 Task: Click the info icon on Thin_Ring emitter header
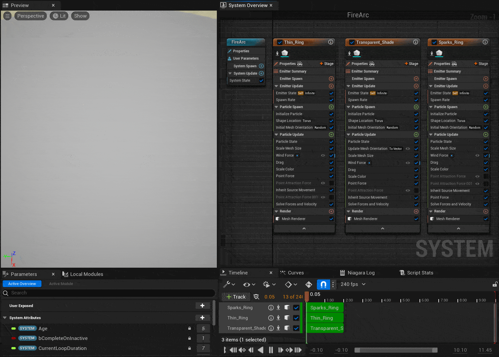tap(331, 42)
